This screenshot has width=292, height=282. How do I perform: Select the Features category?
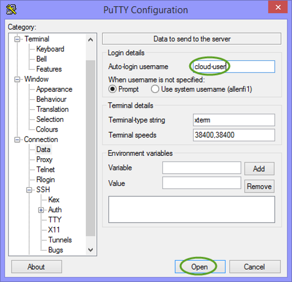[x=49, y=69]
